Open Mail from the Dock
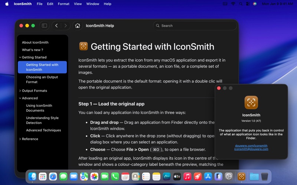Viewport: 297px width, 185px height. [x=74, y=176]
